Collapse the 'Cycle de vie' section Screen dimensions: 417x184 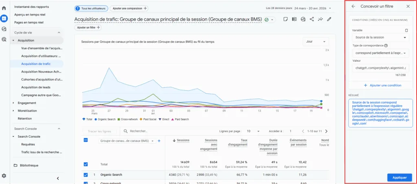[x=58, y=32]
